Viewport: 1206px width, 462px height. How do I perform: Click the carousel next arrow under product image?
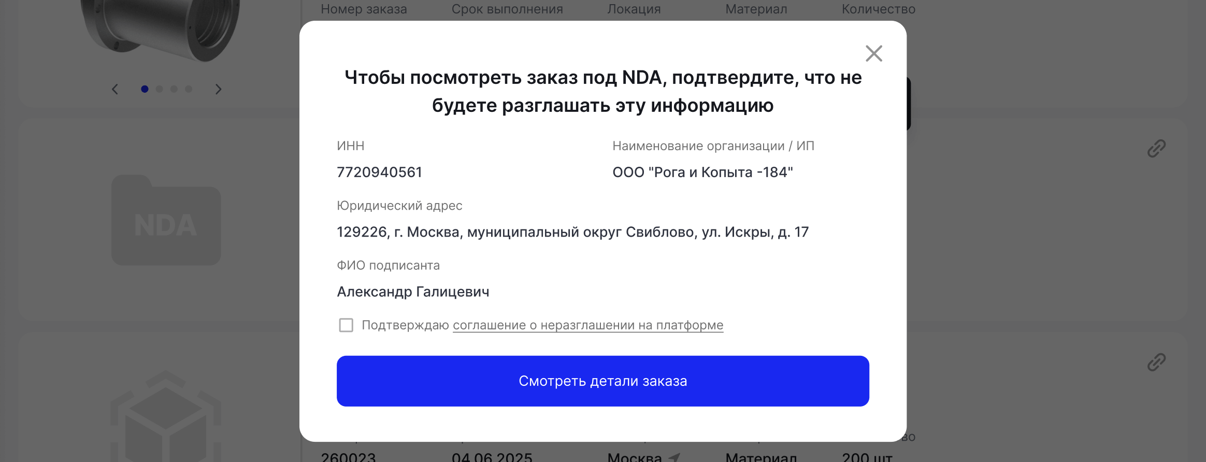point(218,89)
